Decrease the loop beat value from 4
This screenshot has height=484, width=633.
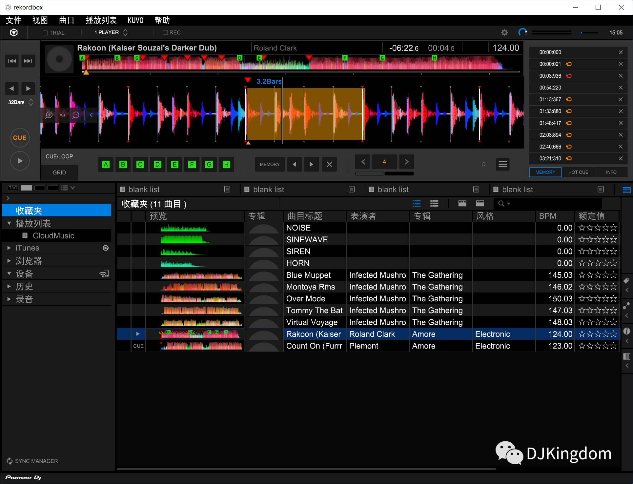point(363,162)
